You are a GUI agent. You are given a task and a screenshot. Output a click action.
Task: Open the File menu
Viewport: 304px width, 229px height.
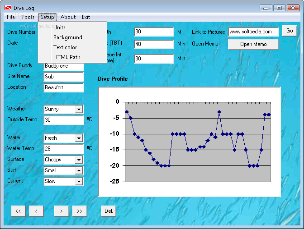[x=11, y=17]
